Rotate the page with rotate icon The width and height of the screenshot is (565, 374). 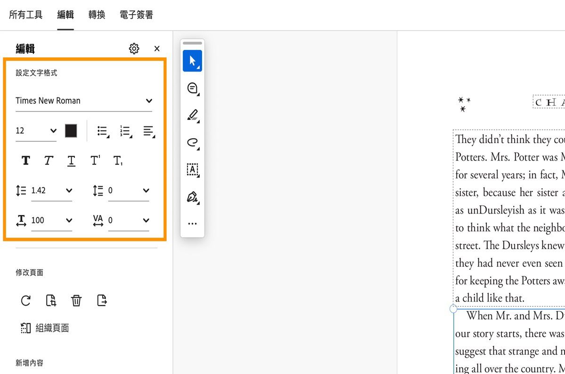tap(26, 301)
